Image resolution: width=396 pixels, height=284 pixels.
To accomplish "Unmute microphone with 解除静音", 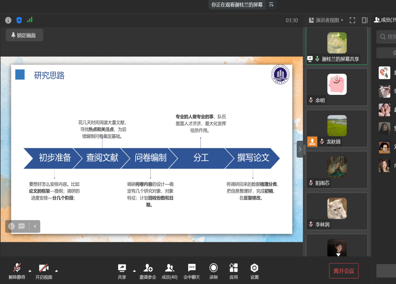I will [x=17, y=271].
